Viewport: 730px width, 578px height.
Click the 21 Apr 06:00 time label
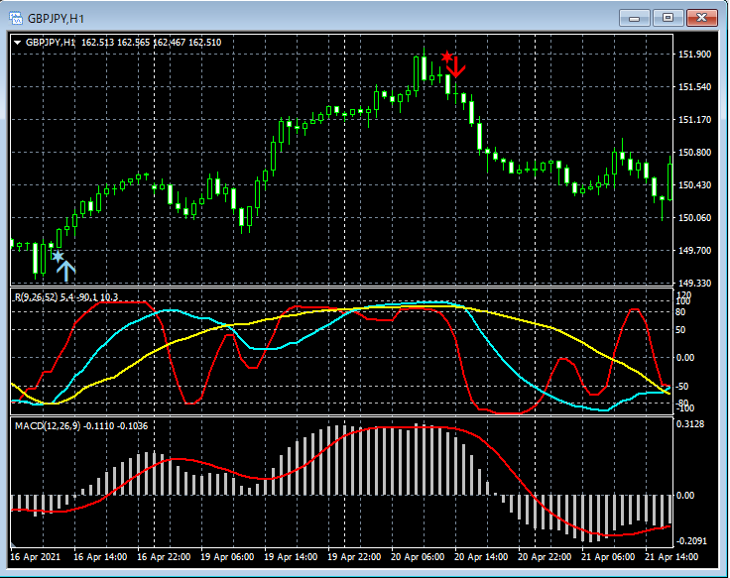coord(608,556)
